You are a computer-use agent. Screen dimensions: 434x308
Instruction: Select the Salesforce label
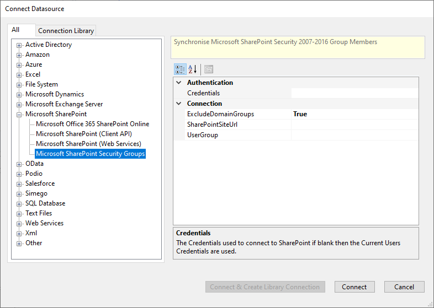[x=40, y=183]
